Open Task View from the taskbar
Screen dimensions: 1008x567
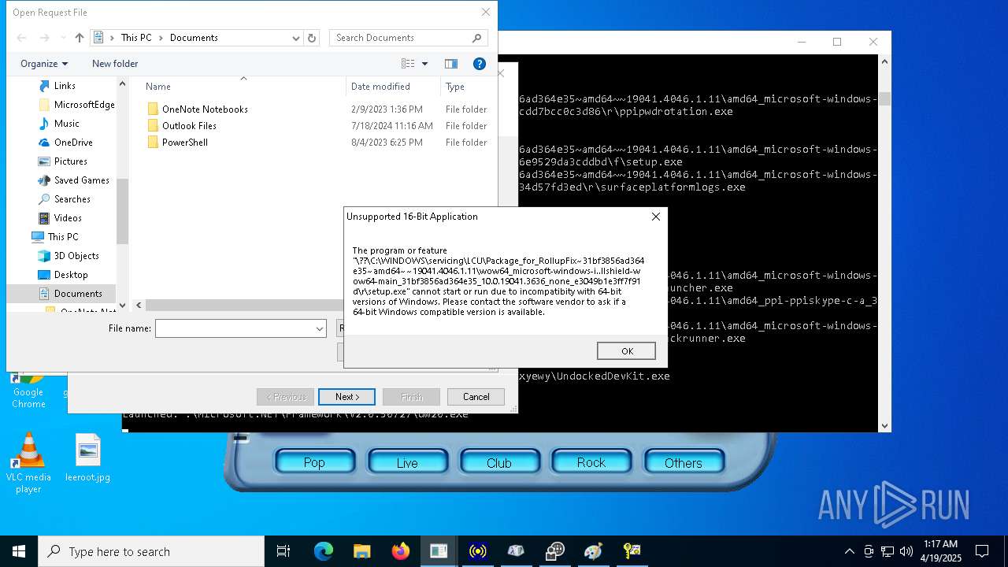tap(283, 551)
